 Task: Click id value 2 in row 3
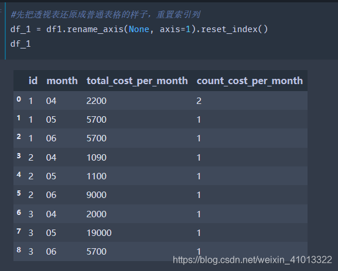(x=31, y=158)
